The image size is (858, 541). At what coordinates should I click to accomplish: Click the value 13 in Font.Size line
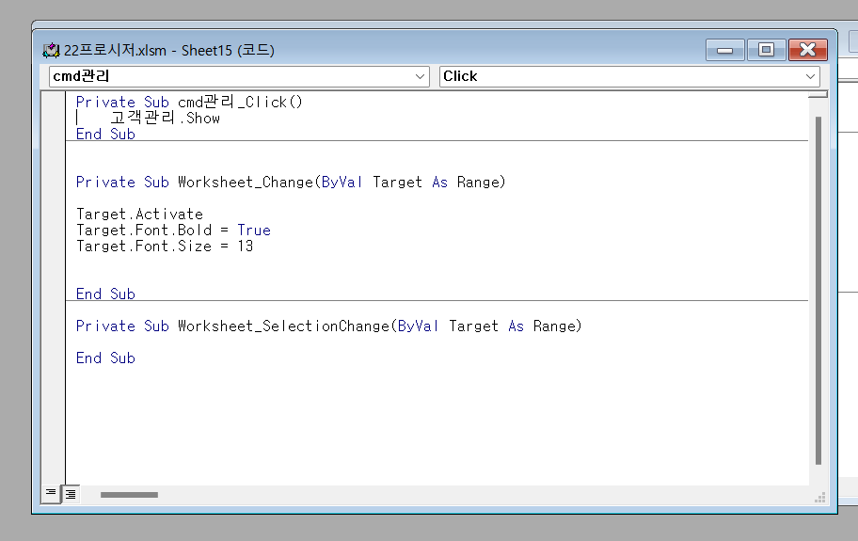point(245,246)
